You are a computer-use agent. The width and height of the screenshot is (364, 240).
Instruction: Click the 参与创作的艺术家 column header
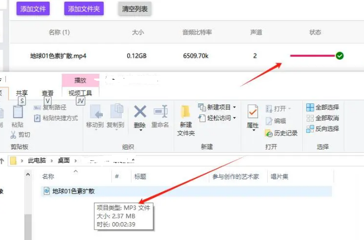coord(236,177)
